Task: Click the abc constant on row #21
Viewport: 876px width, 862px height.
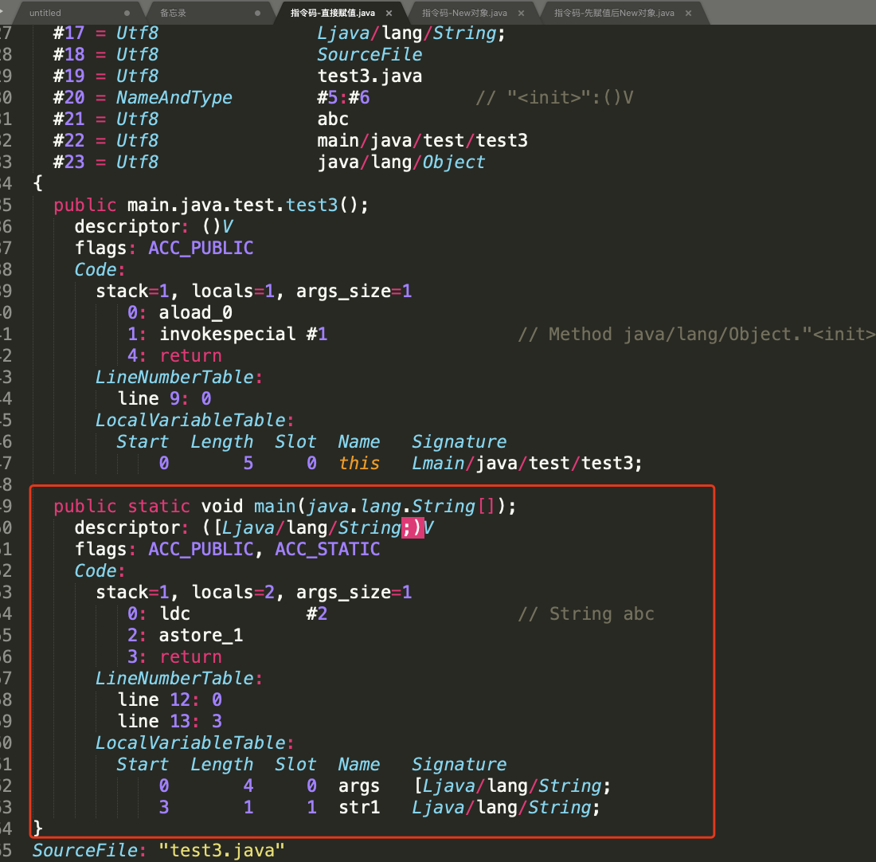Action: (x=333, y=119)
